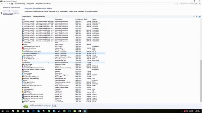
Task: Open Microsoft Edge from the taskbar
Action: [33, 111]
